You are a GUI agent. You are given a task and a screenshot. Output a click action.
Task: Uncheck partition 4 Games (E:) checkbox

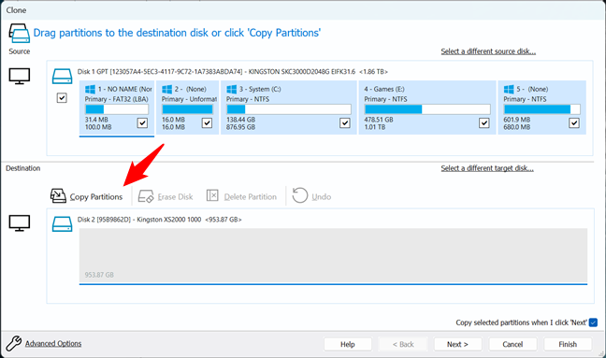(483, 122)
